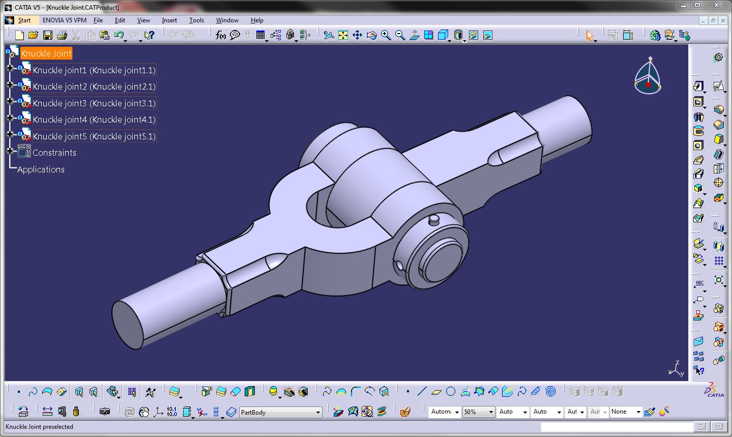Click the Undo arrow icon
Viewport: 732px width, 437px height.
coord(119,35)
